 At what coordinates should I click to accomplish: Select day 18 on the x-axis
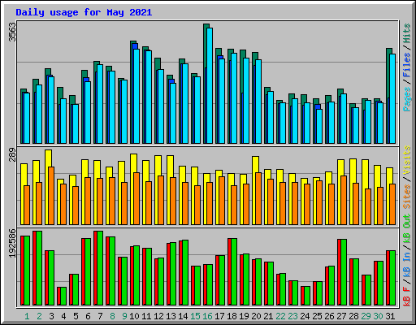(x=232, y=316)
